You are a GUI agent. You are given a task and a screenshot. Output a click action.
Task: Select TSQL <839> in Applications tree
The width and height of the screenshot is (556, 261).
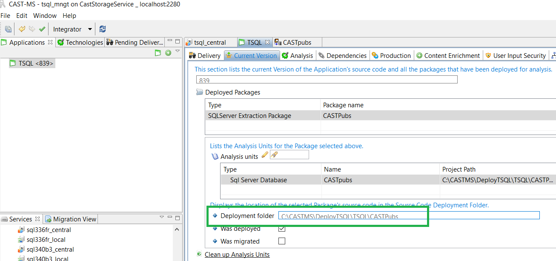coord(36,63)
